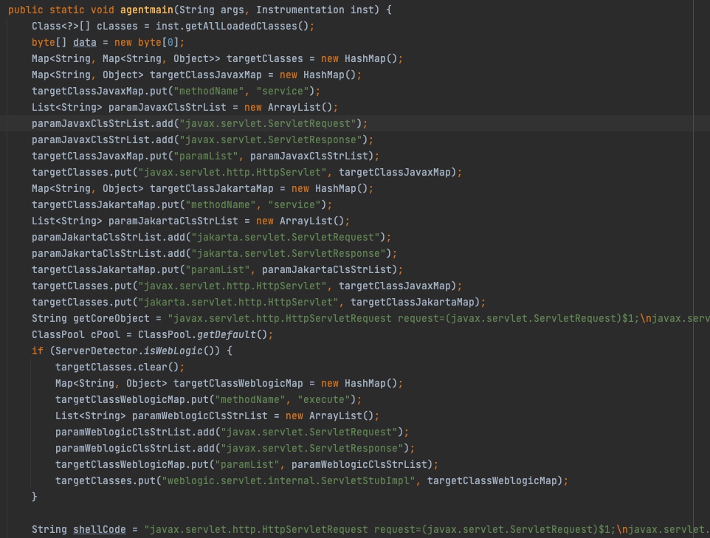Click the getCoreObject variable name

[111, 318]
